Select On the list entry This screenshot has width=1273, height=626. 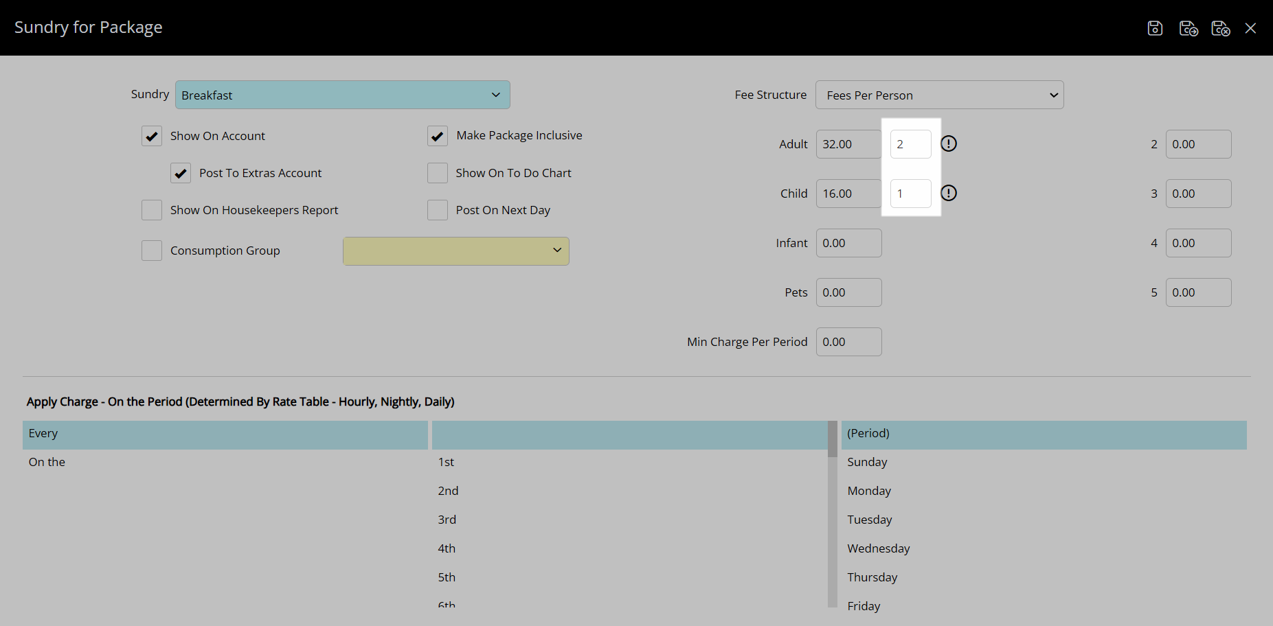[47, 462]
